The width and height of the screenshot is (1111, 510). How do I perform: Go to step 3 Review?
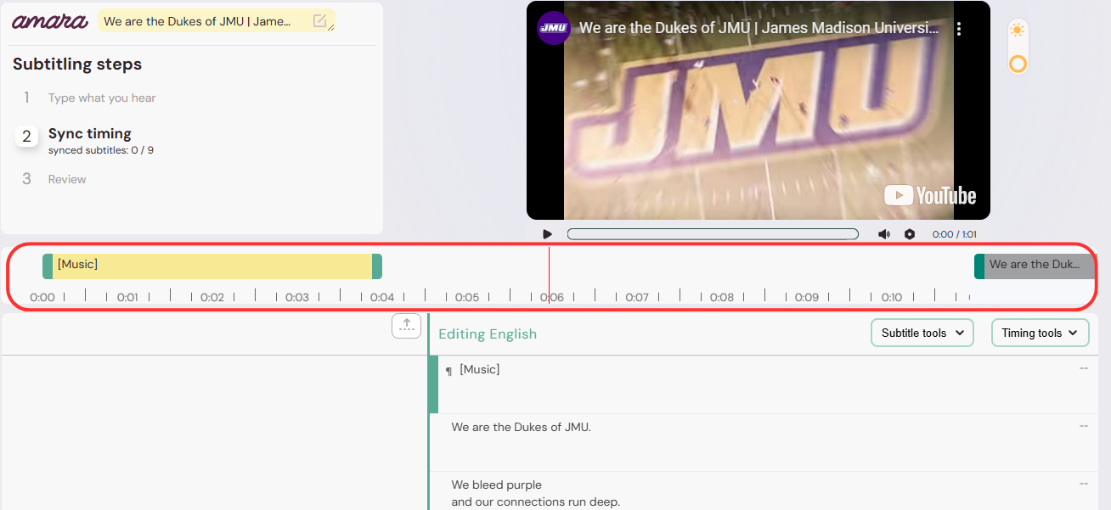click(67, 179)
